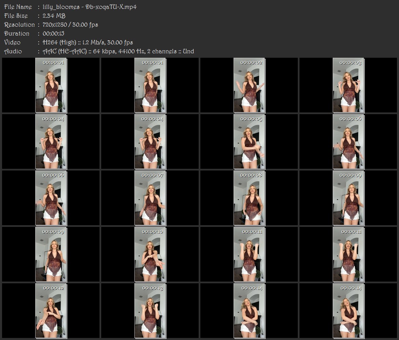Select the audio info starting "AAC (HE-AAC)"
The height and width of the screenshot is (340, 399).
tap(118, 51)
